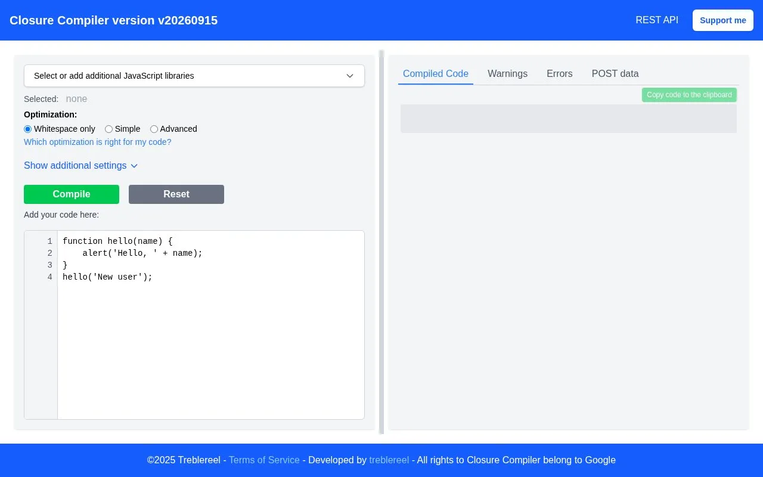Viewport: 763px width, 477px height.
Task: Switch to the POST data tab
Action: [x=615, y=74]
